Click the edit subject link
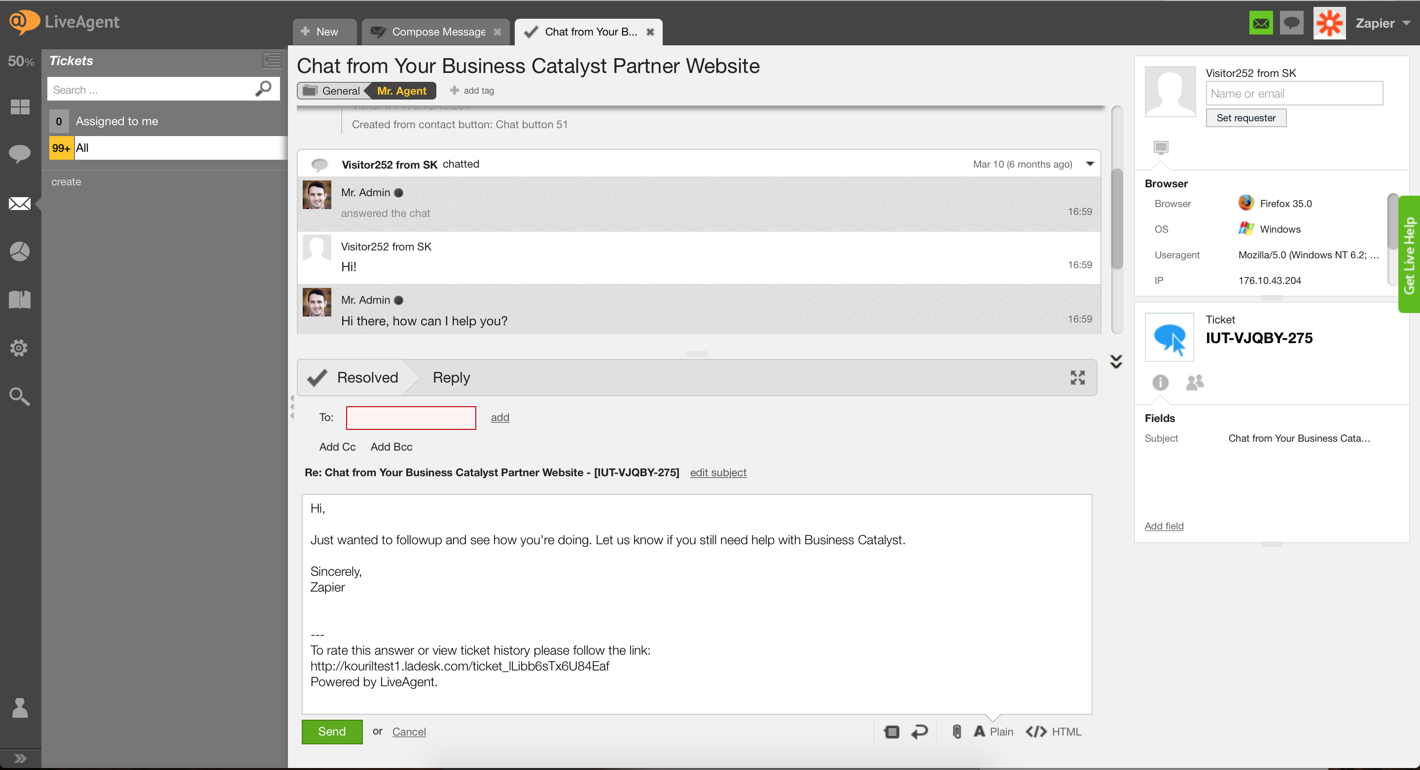Image resolution: width=1420 pixels, height=770 pixels. pos(718,473)
